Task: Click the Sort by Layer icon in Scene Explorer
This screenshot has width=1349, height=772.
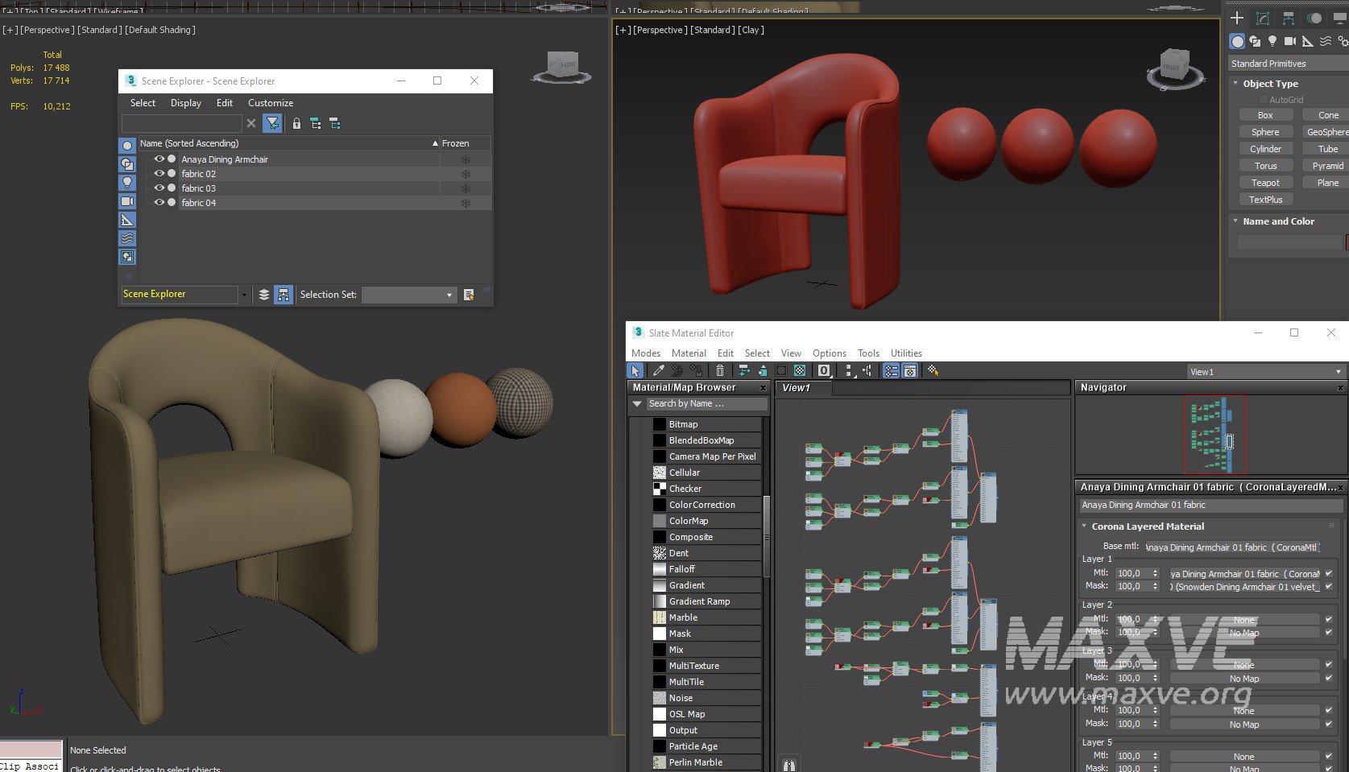Action: (x=263, y=295)
